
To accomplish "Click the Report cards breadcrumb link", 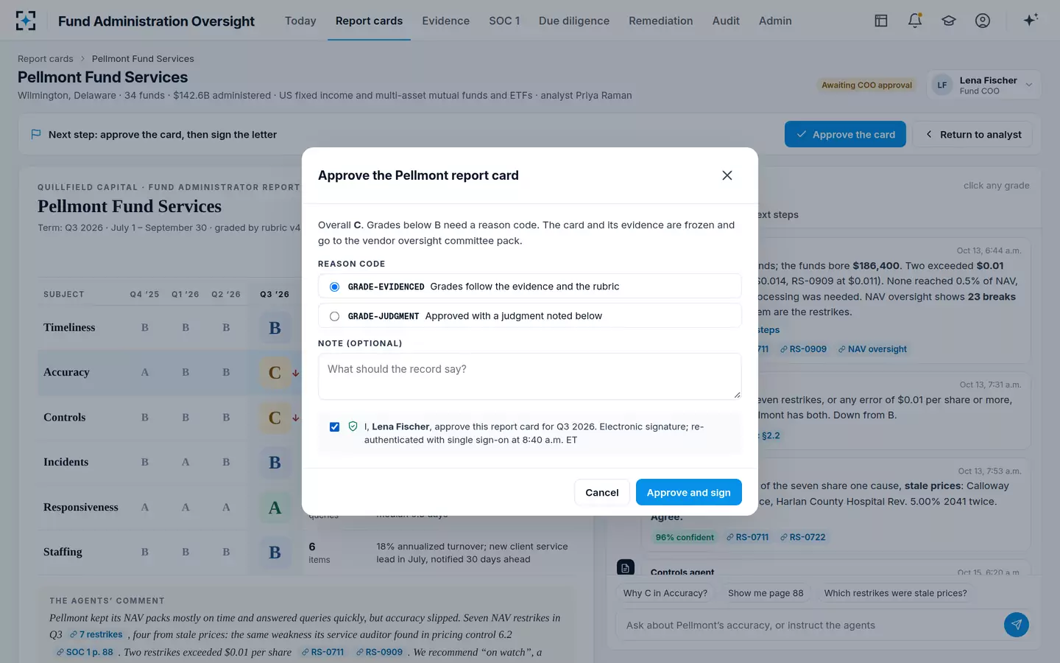I will 46,59.
